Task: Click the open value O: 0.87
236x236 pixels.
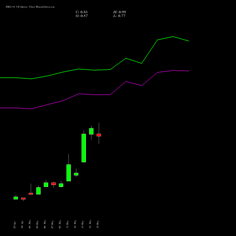Action: 82,16
